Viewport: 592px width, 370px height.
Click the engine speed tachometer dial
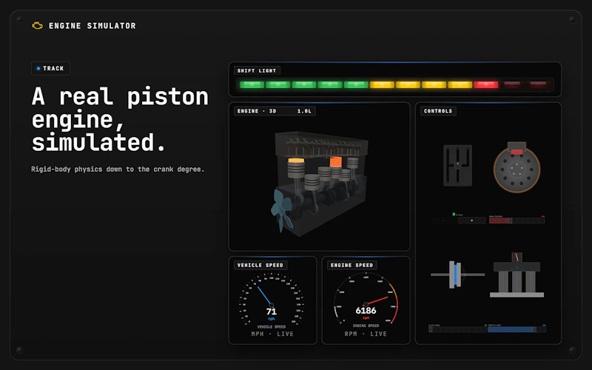coord(366,300)
